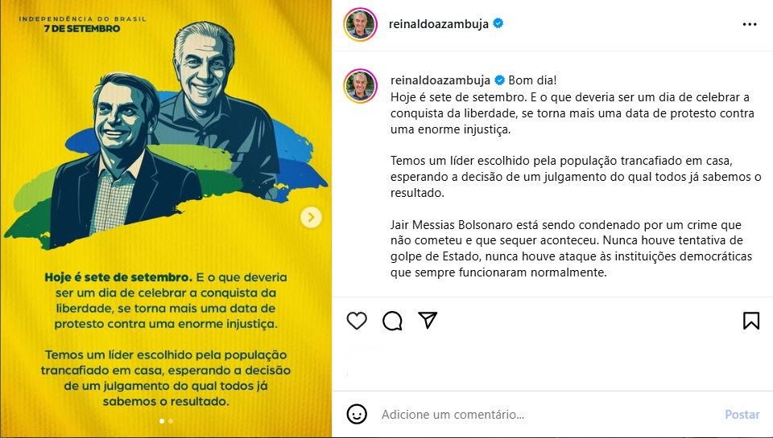Viewport: 773px width, 438px height.
Task: Advance to the next carousel image arrow
Action: click(311, 217)
